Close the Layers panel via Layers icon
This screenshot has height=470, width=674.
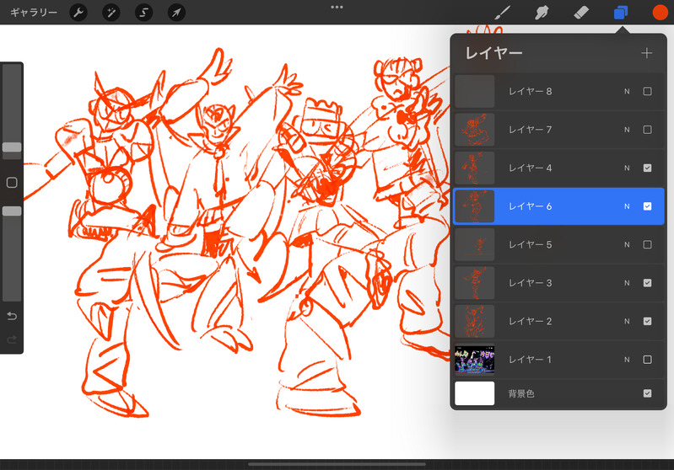coord(621,13)
